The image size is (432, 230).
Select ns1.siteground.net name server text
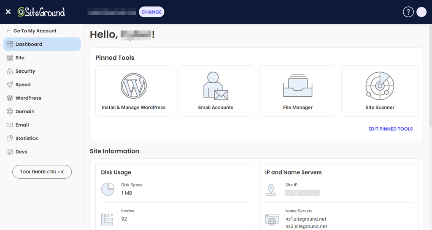point(306,219)
